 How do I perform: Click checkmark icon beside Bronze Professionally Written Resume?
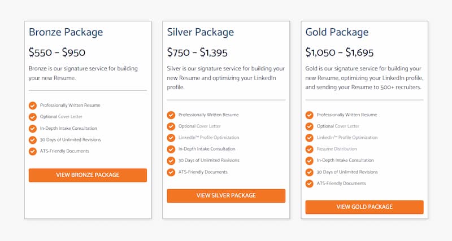click(33, 106)
